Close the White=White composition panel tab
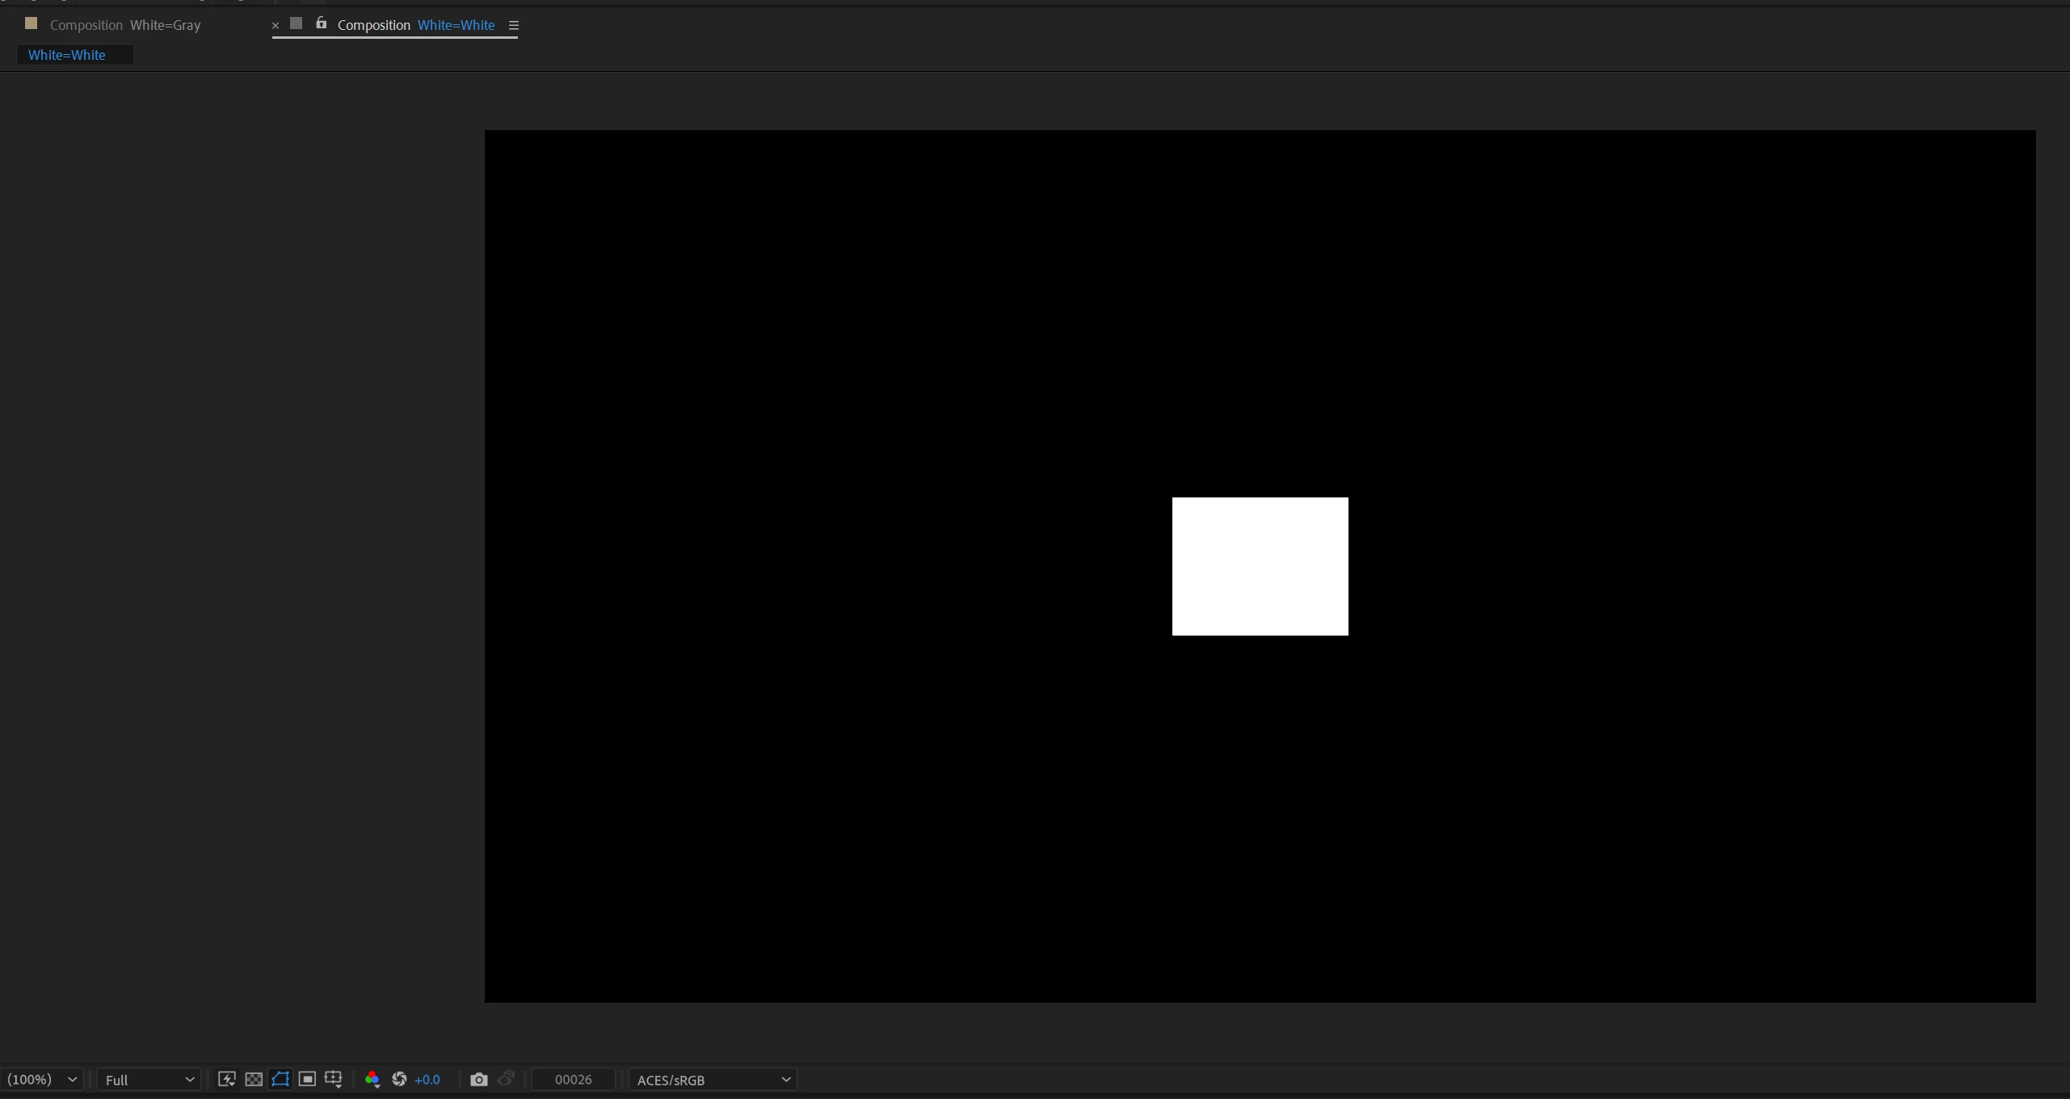This screenshot has height=1099, width=2070. point(276,25)
